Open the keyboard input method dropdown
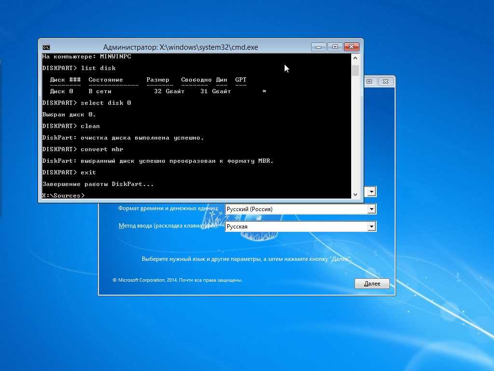Image resolution: width=494 pixels, height=371 pixels. pyautogui.click(x=371, y=227)
